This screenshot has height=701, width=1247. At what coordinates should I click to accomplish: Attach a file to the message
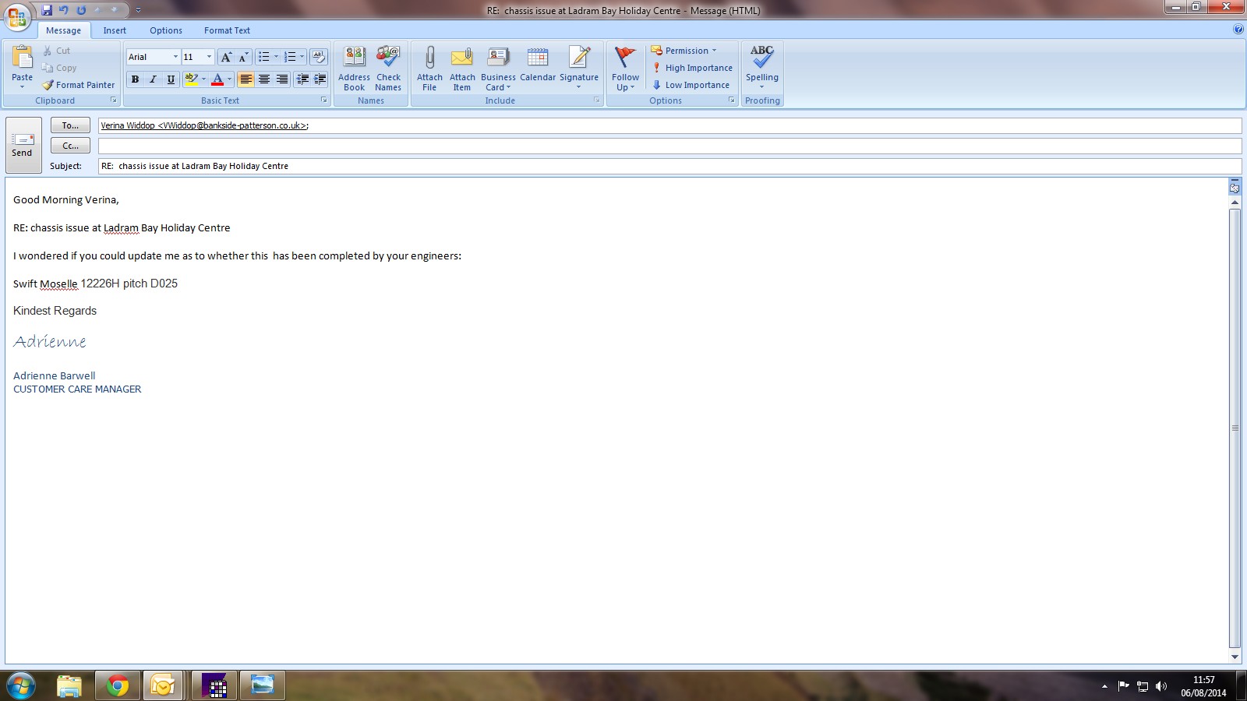pos(429,69)
